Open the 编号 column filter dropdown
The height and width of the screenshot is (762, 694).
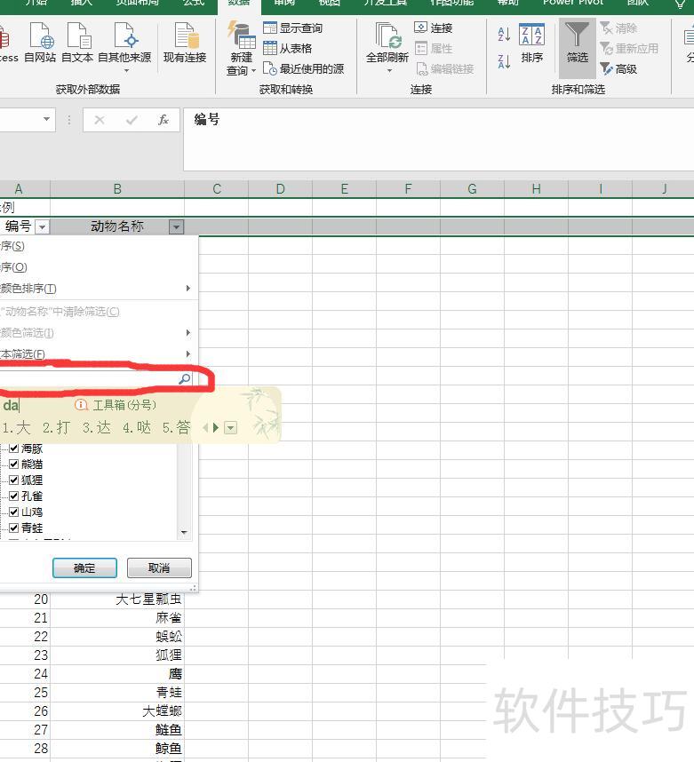pyautogui.click(x=43, y=227)
